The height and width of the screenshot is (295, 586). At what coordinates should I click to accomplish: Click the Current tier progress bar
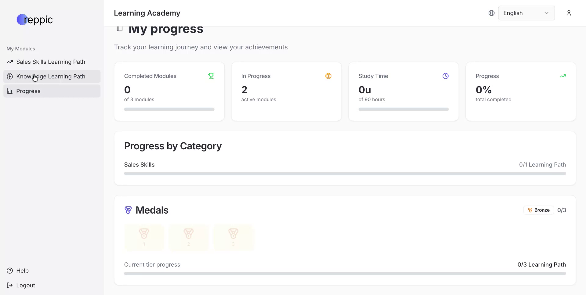345,273
